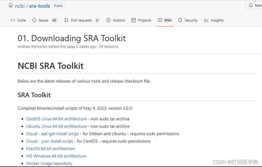Click the 'Below are the latest releases' paragraph
Viewport: 262px width, 167px height.
coord(84,81)
